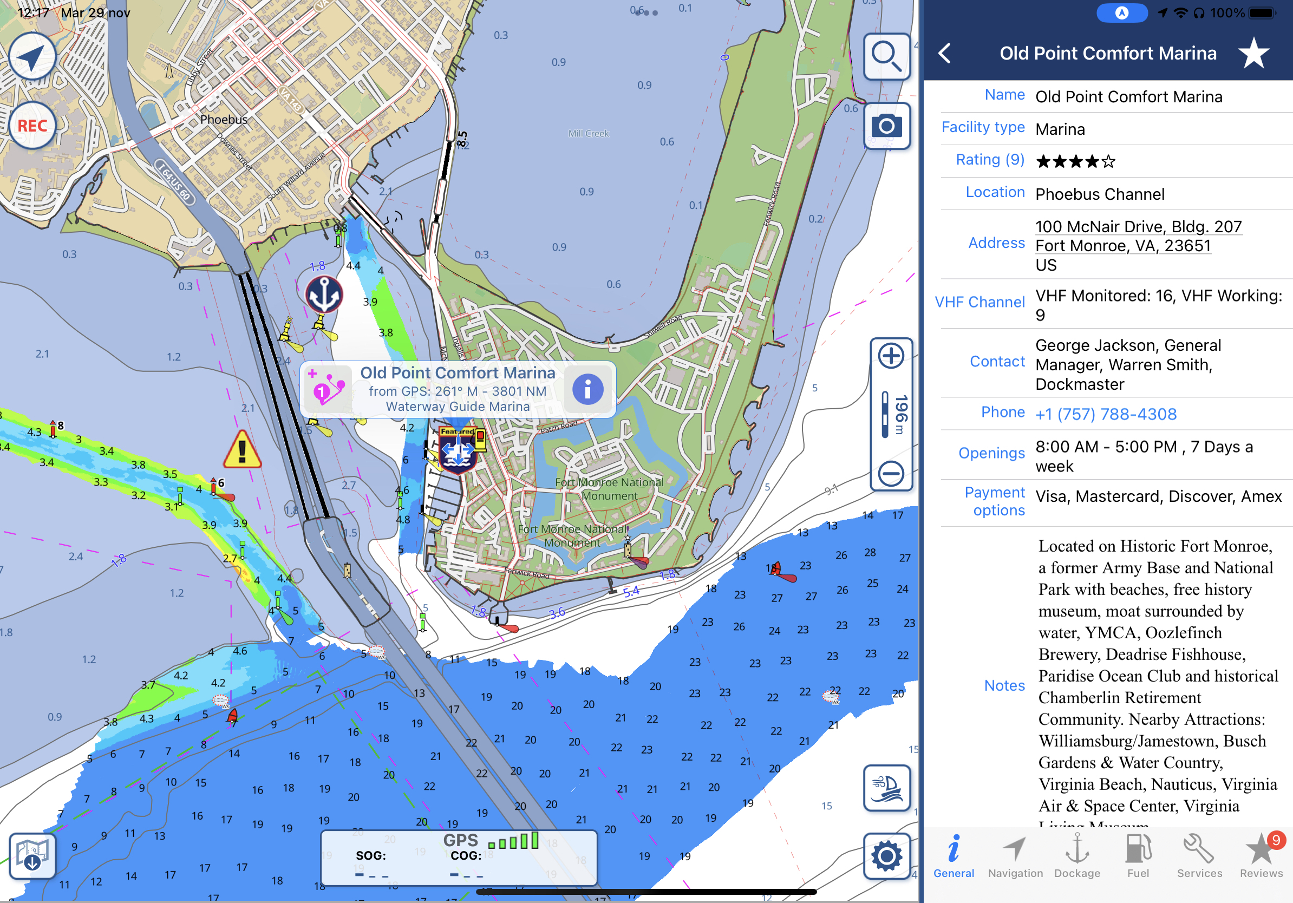Open the sailboat wind weather button
This screenshot has width=1293, height=903.
pos(887,788)
